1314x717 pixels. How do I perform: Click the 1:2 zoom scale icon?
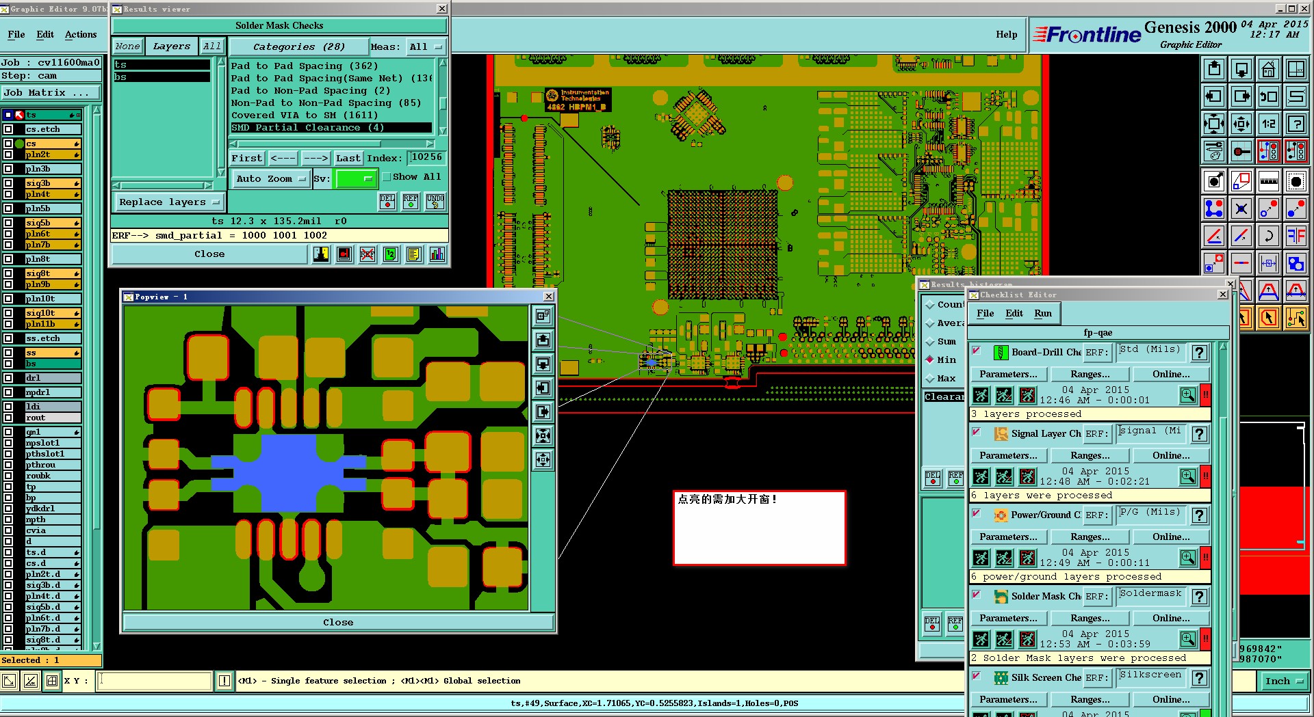[x=1269, y=124]
